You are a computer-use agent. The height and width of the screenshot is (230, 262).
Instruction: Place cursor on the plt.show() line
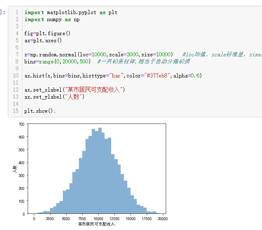coord(40,111)
